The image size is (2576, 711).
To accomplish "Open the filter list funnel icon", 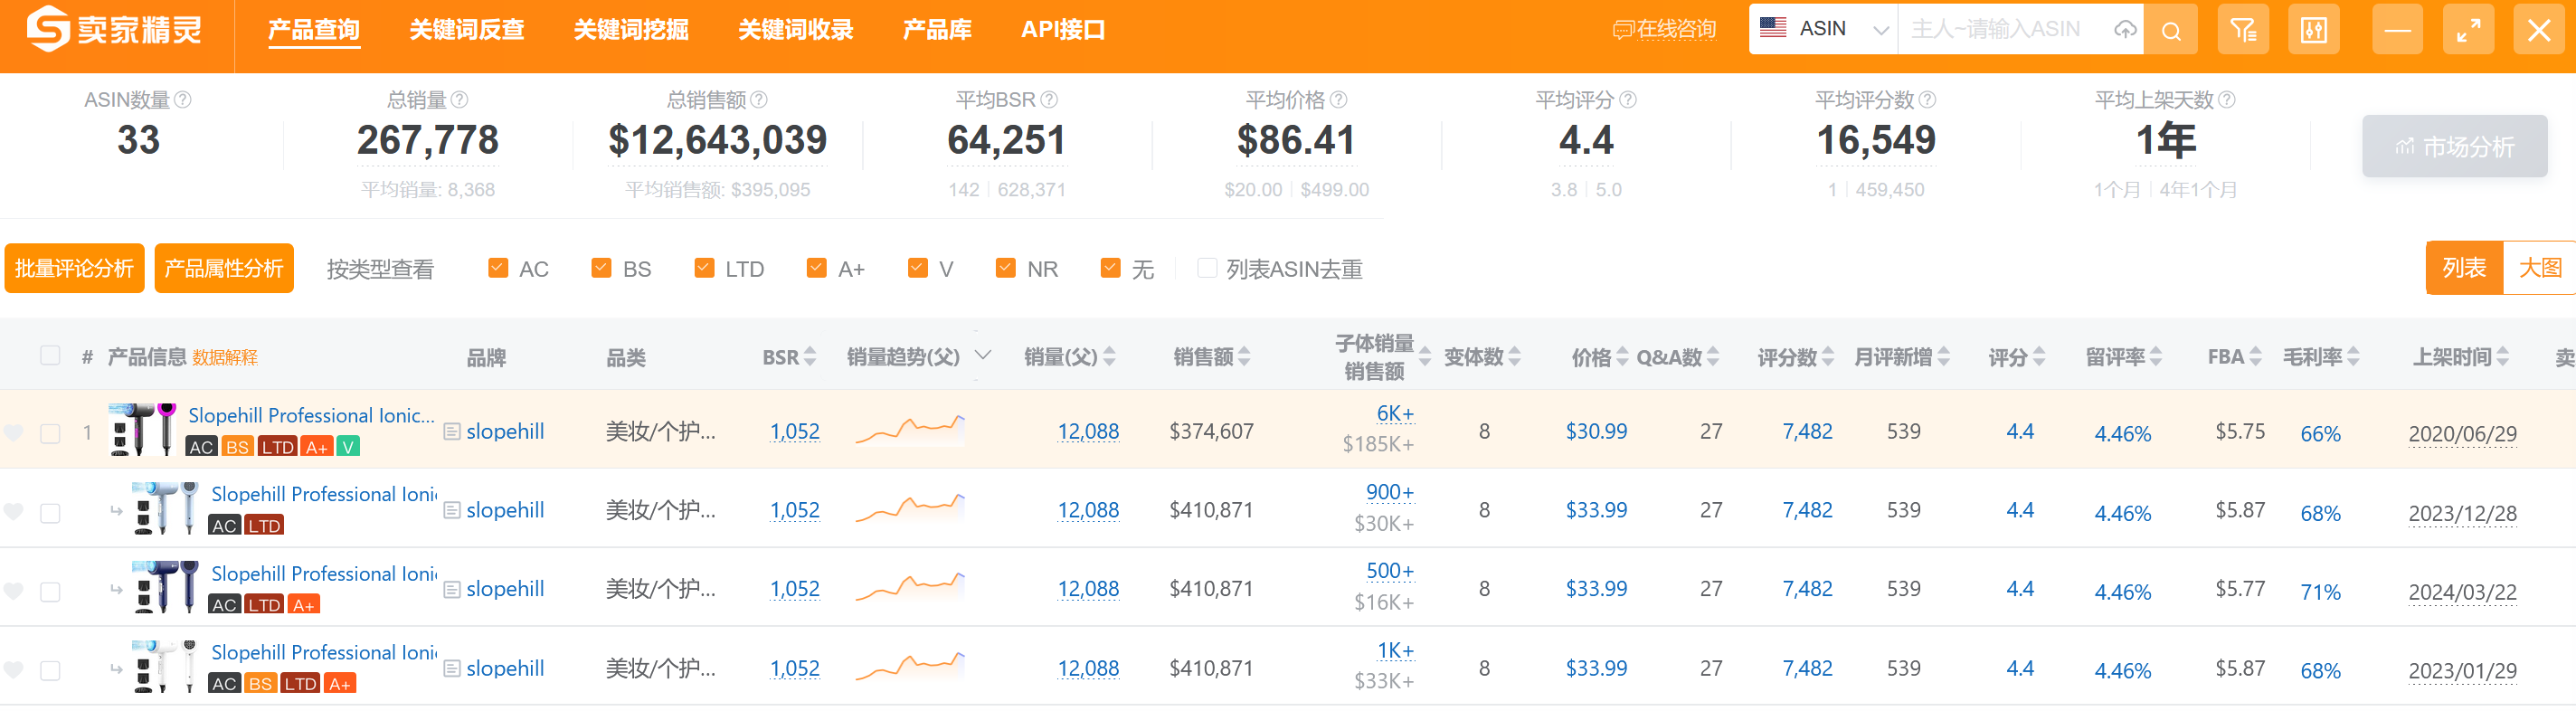I will point(2243,30).
